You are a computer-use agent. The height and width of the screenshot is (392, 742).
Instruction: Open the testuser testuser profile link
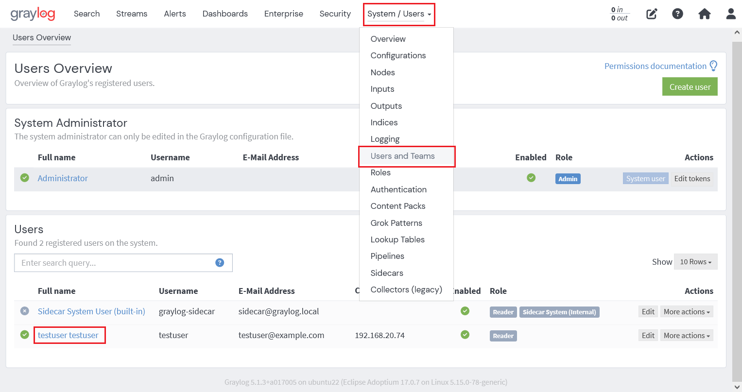(x=68, y=335)
